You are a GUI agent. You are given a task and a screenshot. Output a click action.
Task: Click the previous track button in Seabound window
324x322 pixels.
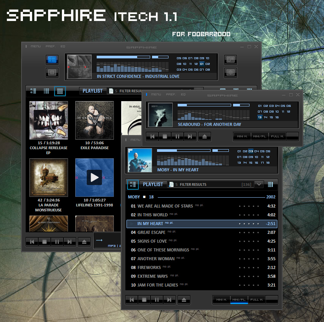(152, 137)
